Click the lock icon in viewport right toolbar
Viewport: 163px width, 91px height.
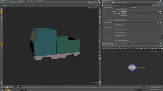click(100, 13)
